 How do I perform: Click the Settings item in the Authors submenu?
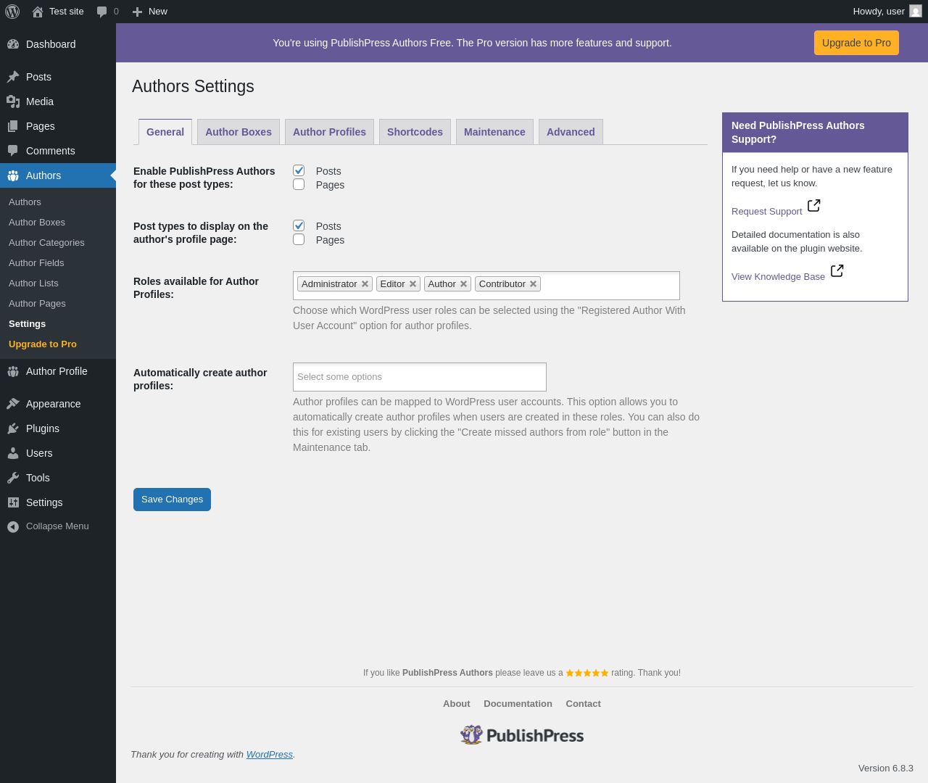58,324
